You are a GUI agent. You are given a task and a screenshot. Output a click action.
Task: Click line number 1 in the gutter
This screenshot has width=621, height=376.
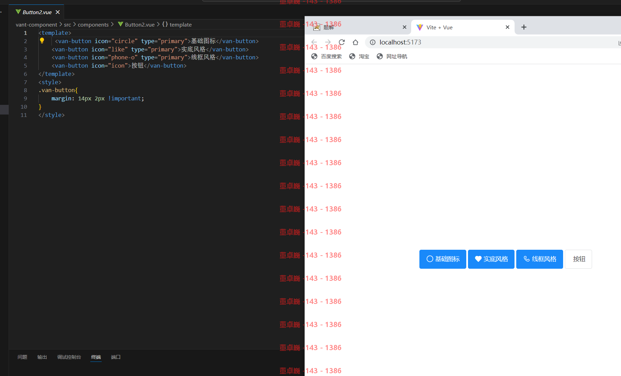tap(25, 33)
